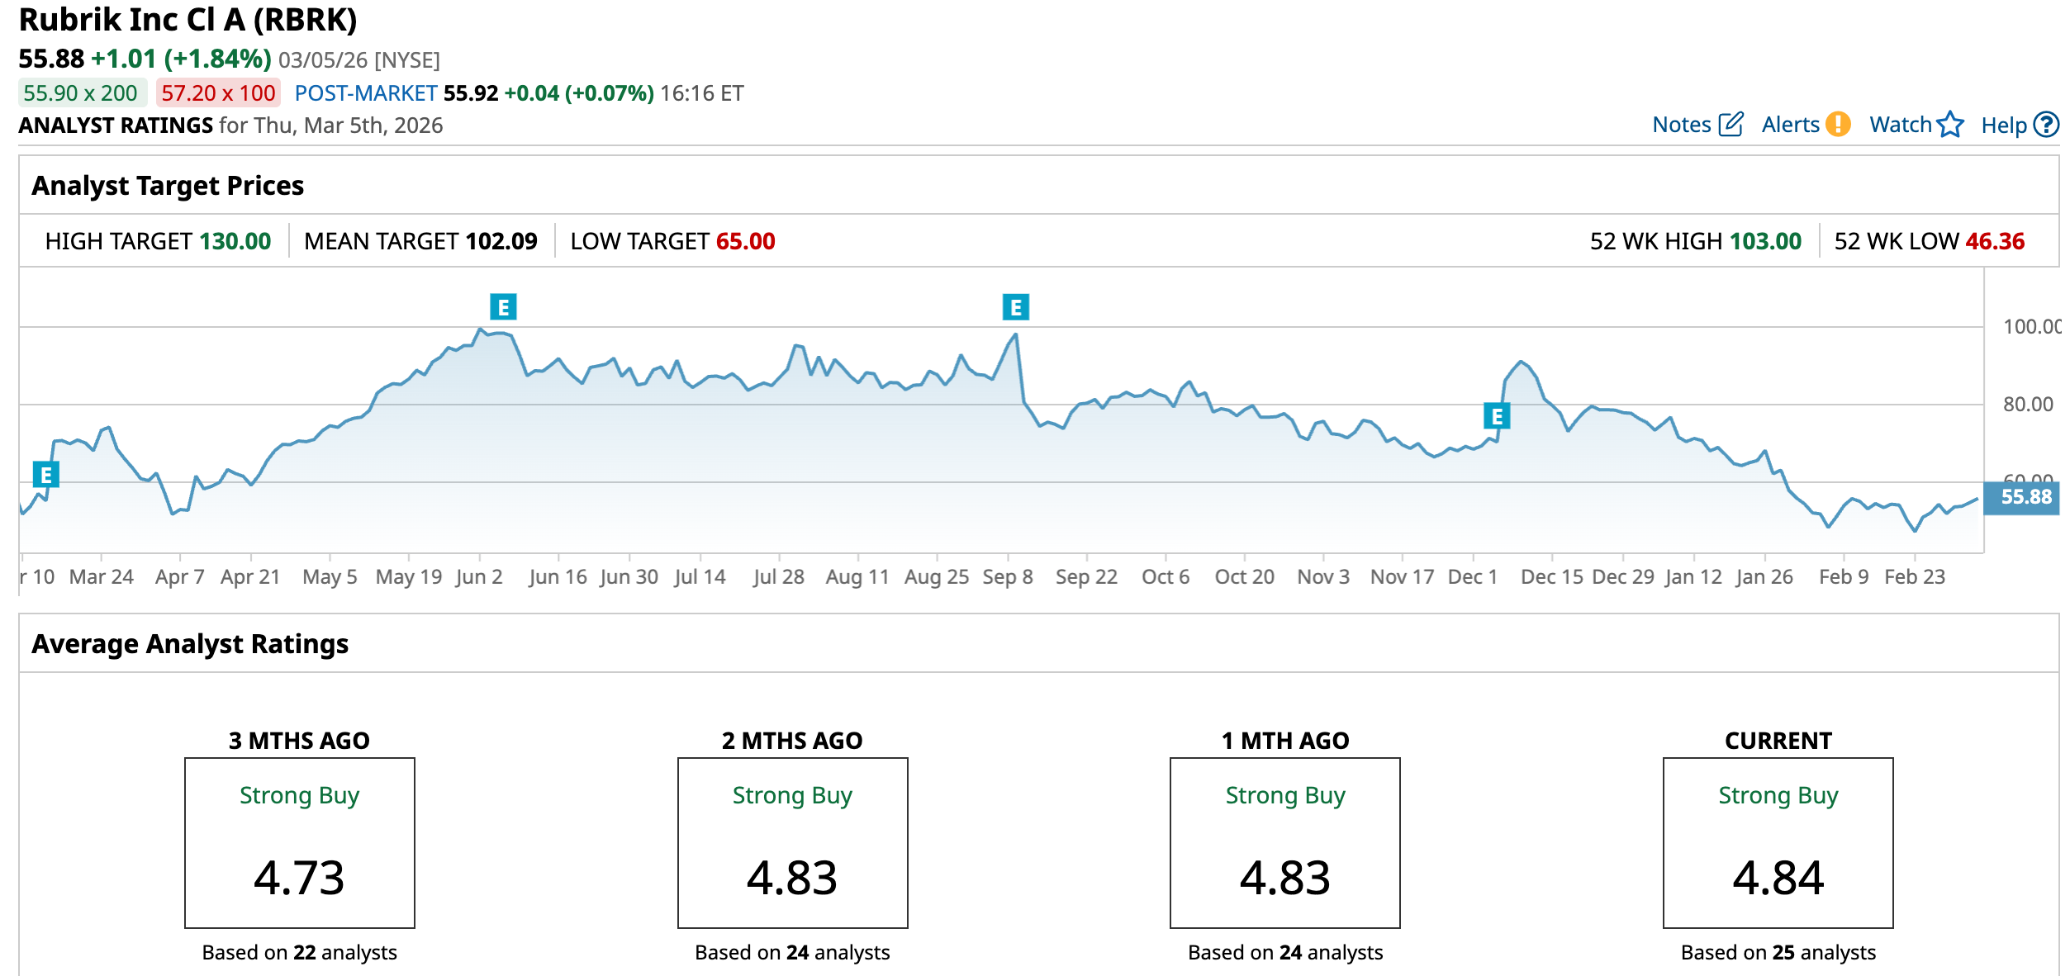Click the red ask 57.20 x 100 box
The width and height of the screenshot is (2070, 976).
[x=218, y=92]
